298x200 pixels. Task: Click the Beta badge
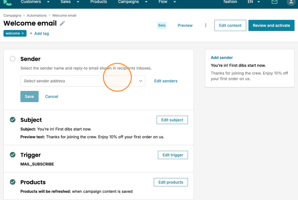[162, 25]
